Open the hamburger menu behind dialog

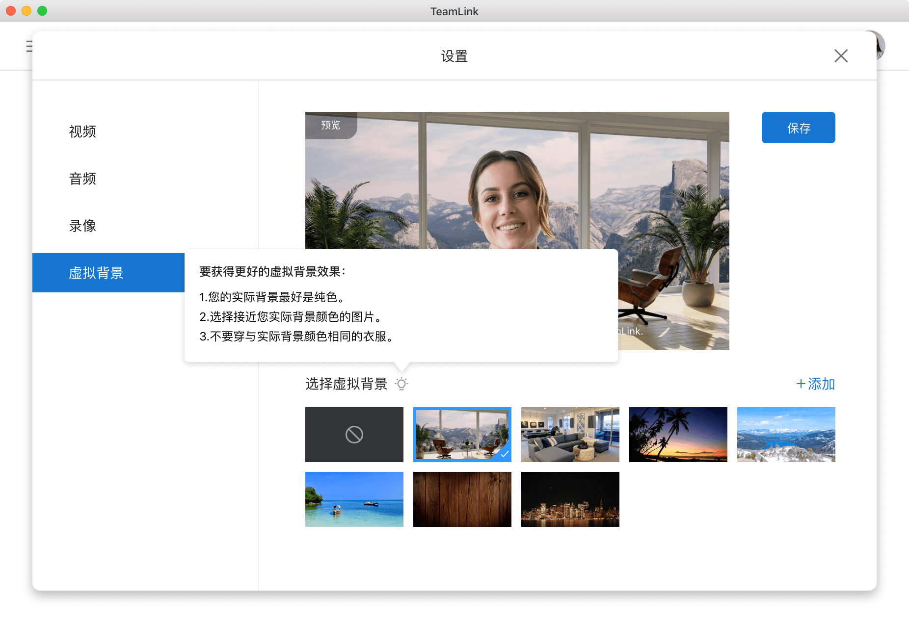(29, 46)
